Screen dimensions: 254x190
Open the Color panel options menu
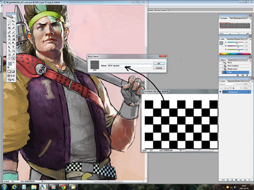tap(250, 39)
